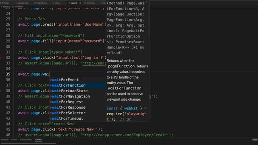258x145 pixels.
Task: Click line number 35 in gutter
Action: (x=8, y=74)
